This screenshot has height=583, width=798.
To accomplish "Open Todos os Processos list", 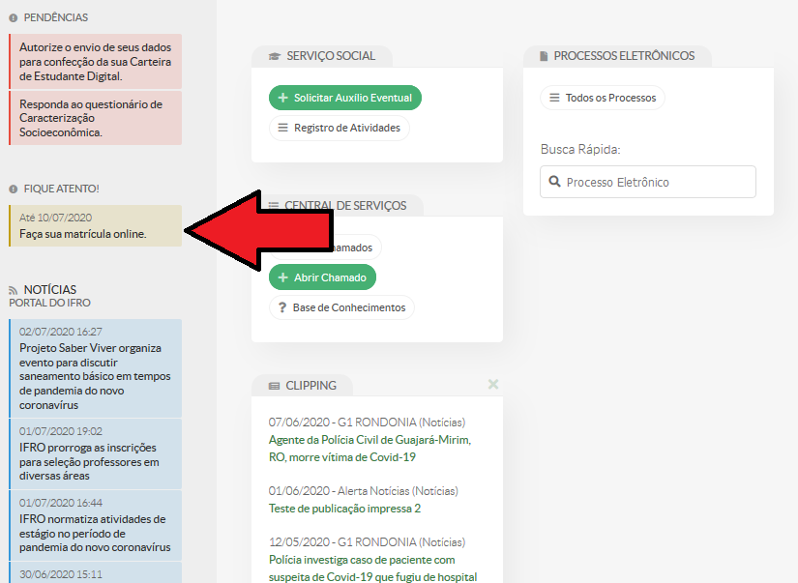I will (x=602, y=98).
